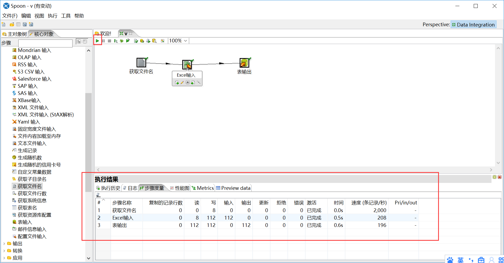
Task: Click the 速度 (条记录/秒) column header
Action: click(x=367, y=203)
